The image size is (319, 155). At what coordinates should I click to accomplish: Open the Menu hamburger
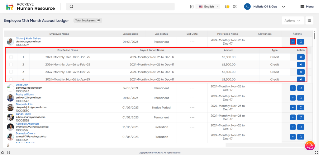coord(307,7)
